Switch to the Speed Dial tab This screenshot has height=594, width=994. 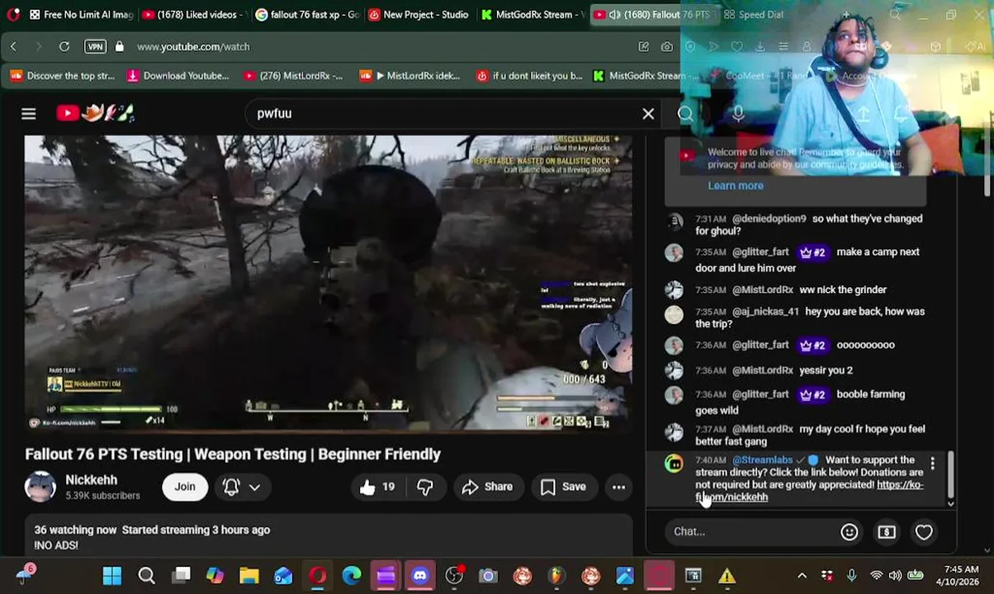click(x=753, y=15)
